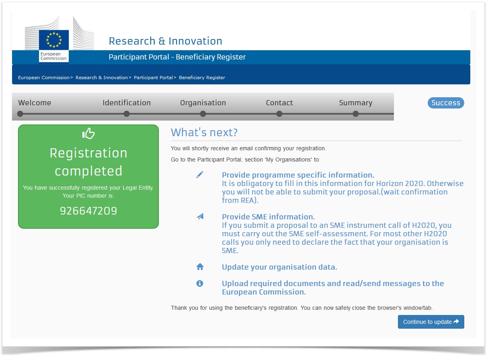Click the info circle icon for documents

pos(200,284)
